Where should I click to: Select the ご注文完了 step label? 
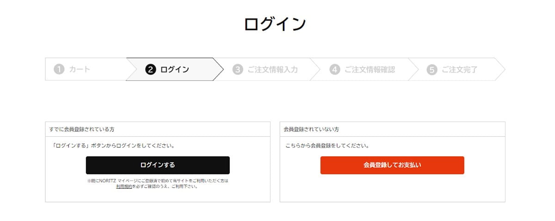coord(459,70)
